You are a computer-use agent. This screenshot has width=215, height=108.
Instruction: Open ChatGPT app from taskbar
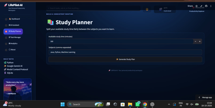tap(152, 105)
